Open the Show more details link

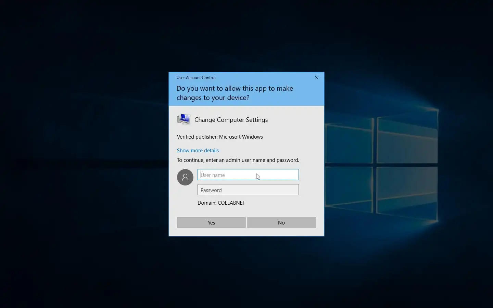click(x=198, y=151)
